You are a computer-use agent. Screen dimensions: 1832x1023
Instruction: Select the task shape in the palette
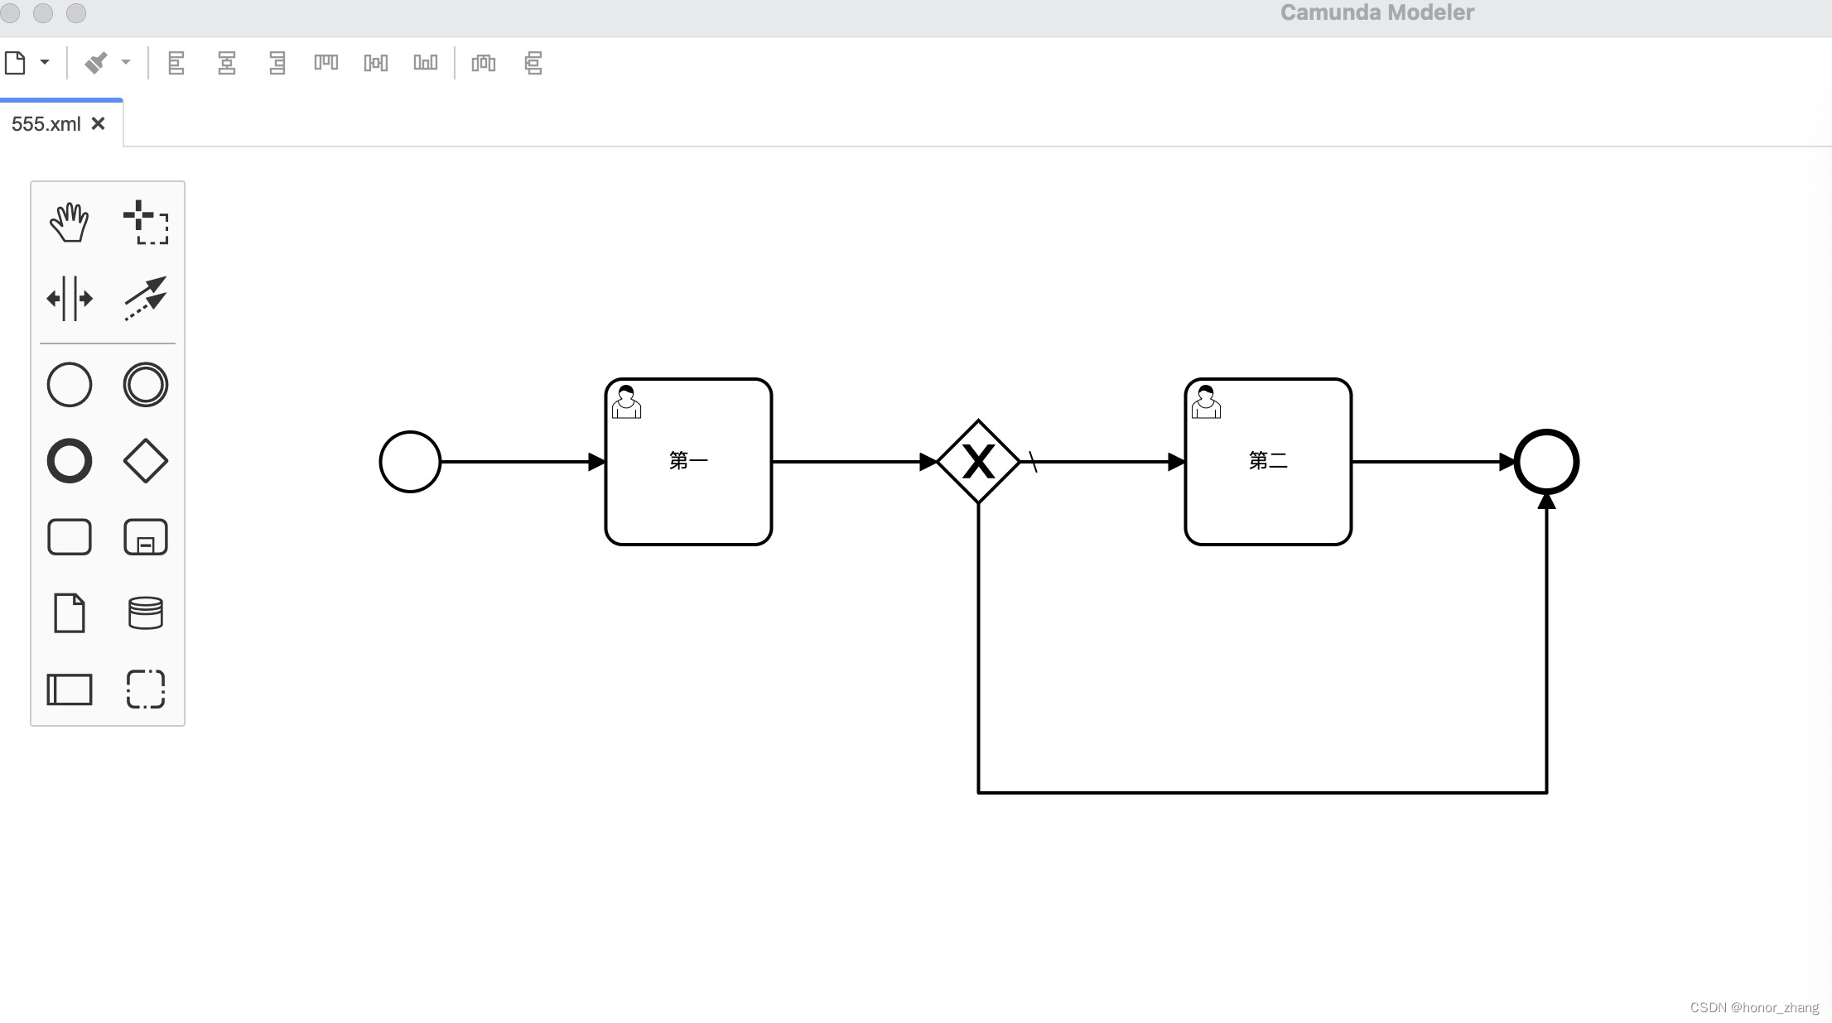click(70, 536)
